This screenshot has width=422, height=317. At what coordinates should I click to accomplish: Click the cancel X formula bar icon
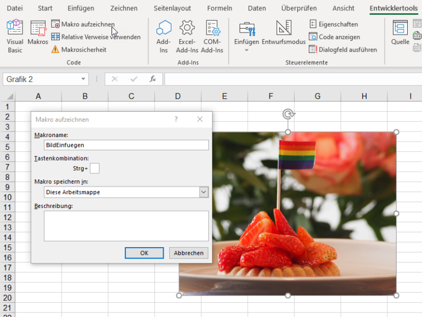click(115, 79)
